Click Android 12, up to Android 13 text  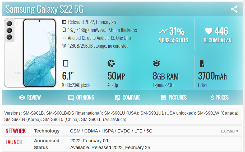click(x=99, y=38)
